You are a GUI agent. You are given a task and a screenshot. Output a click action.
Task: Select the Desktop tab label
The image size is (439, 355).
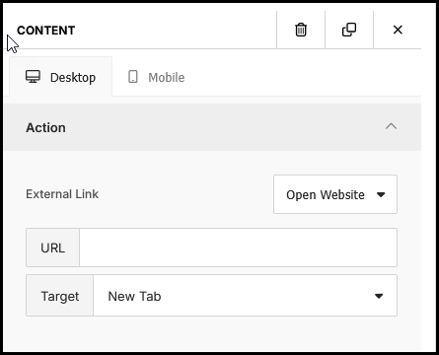click(73, 78)
